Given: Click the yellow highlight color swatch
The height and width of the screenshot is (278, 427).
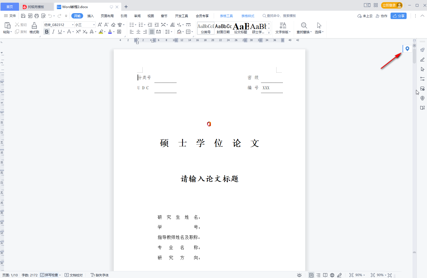Looking at the screenshot, I should (x=101, y=32).
